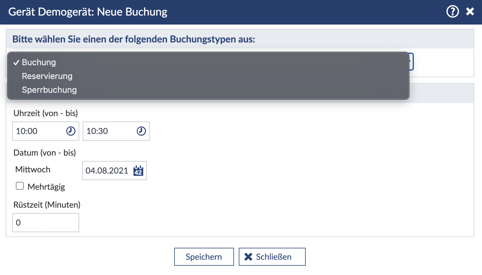Click the Schließen button label
482x275 pixels.
(273, 257)
